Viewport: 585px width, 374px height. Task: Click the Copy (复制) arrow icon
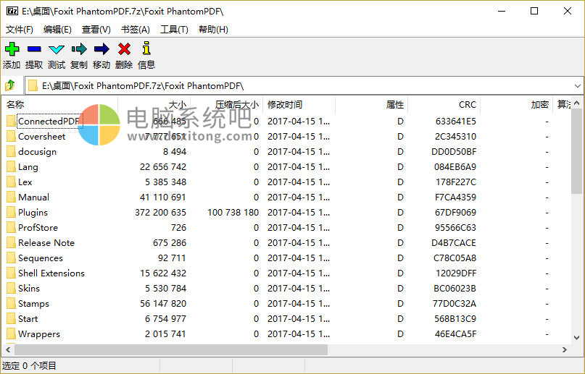tap(79, 48)
